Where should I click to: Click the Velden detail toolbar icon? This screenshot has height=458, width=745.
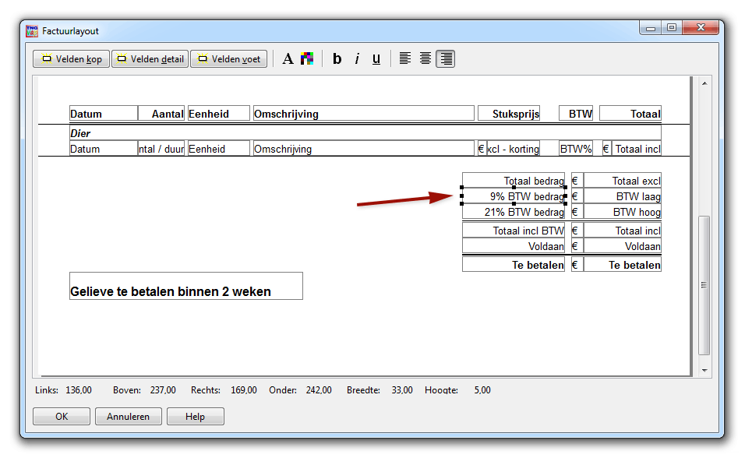tap(150, 58)
